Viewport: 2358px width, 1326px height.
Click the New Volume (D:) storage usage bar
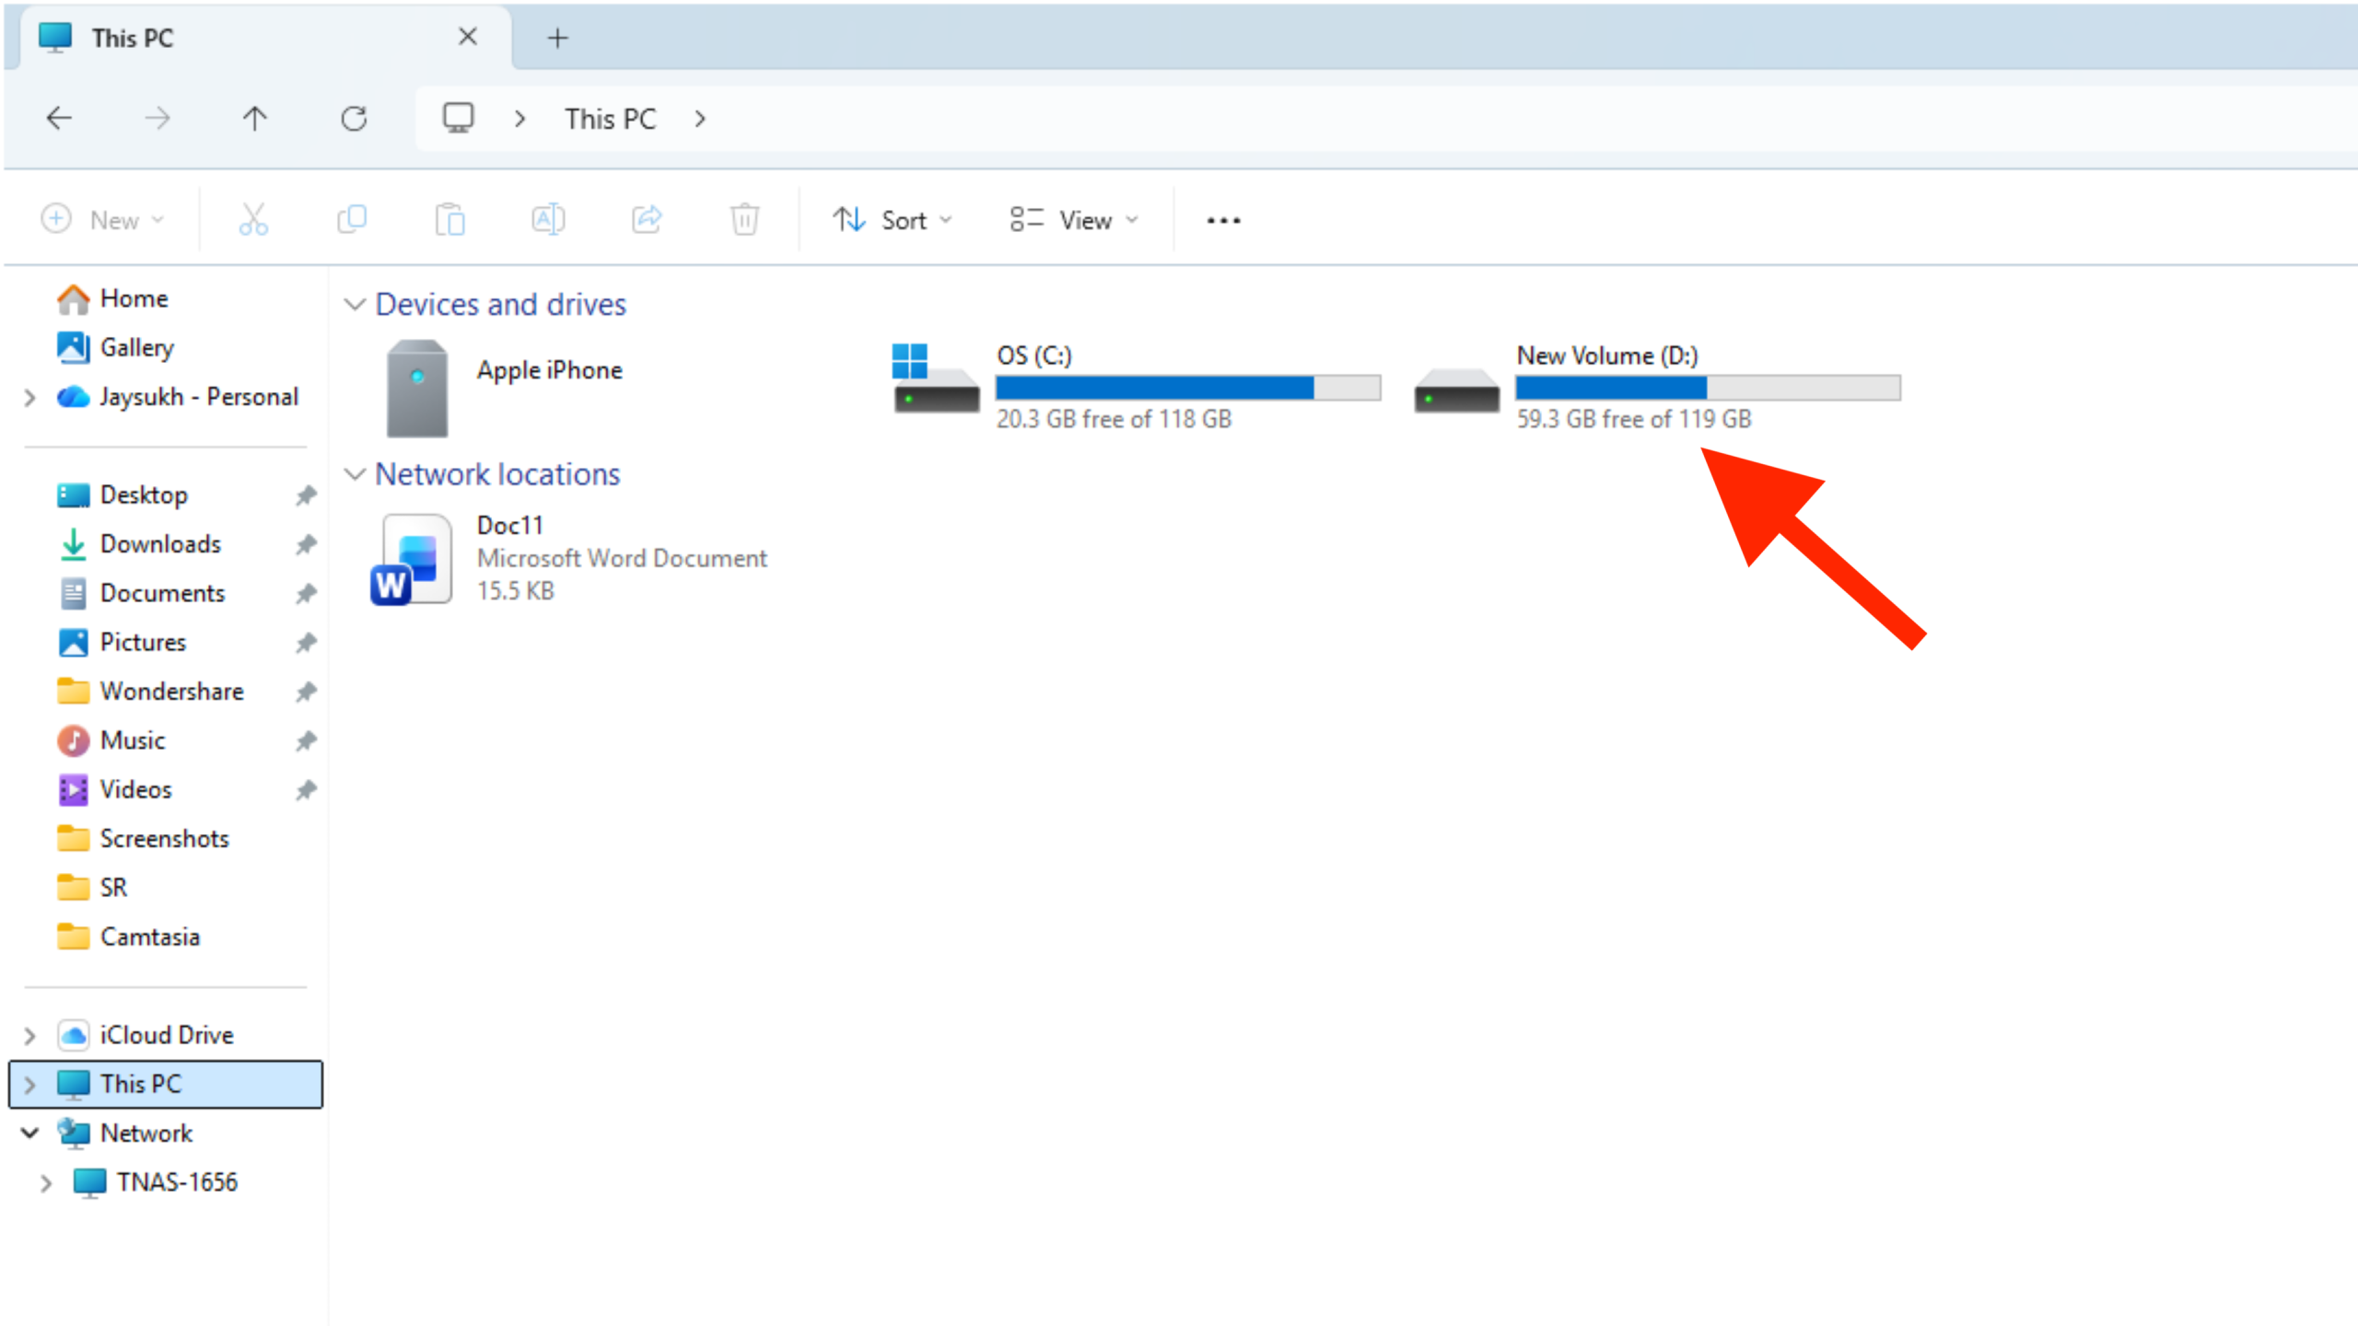tap(1709, 388)
